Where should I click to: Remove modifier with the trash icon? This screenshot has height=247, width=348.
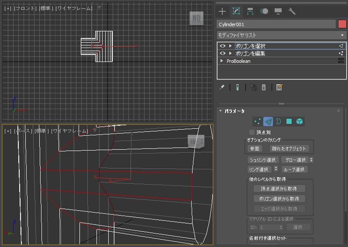click(264, 87)
